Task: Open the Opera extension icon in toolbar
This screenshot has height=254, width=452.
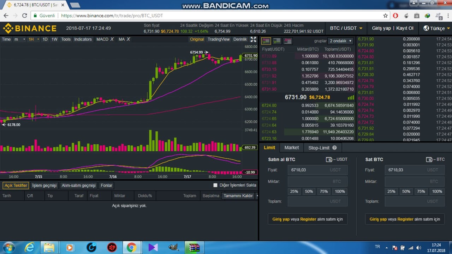Action: tap(395, 16)
